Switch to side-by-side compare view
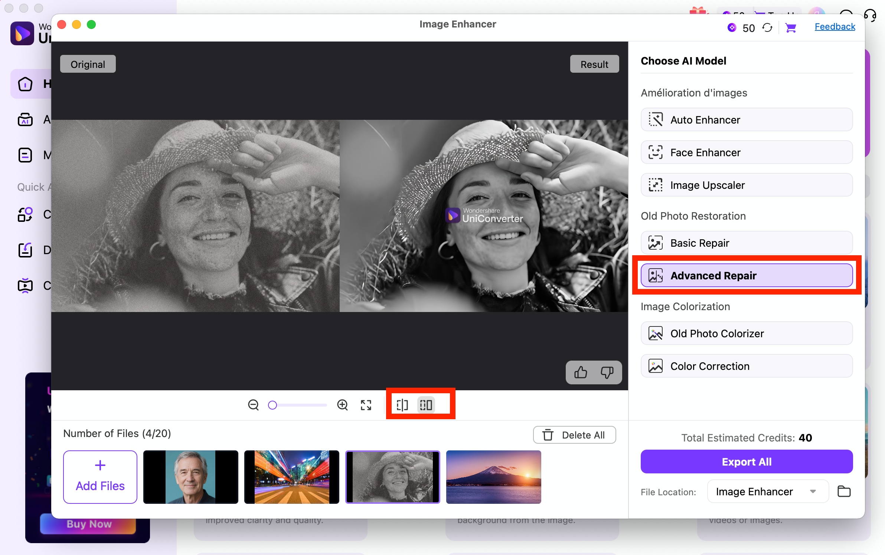This screenshot has width=885, height=555. [426, 405]
